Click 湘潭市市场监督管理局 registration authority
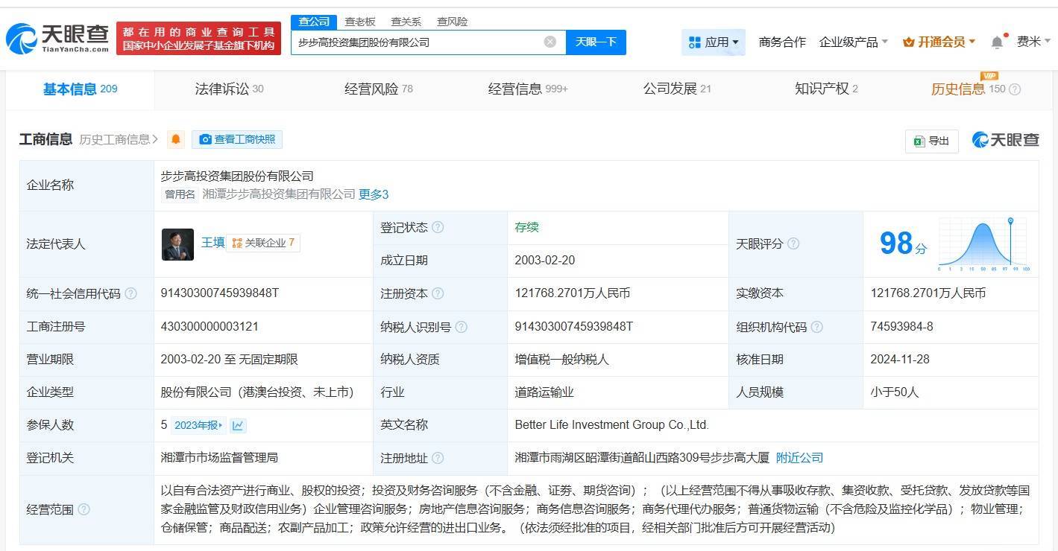The height and width of the screenshot is (551, 1058). [x=219, y=457]
